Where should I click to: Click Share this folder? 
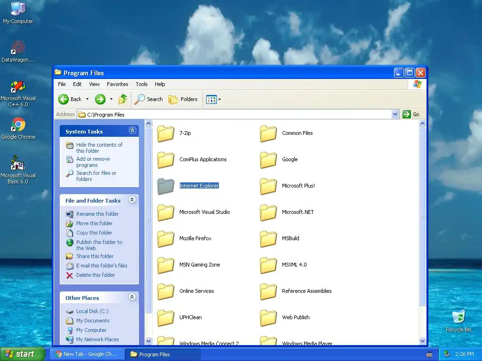point(95,256)
